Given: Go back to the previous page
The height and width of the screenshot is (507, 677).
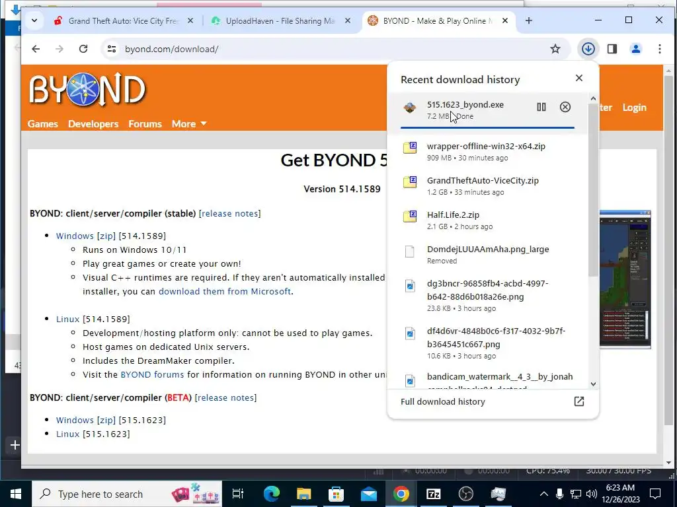Looking at the screenshot, I should pos(36,49).
